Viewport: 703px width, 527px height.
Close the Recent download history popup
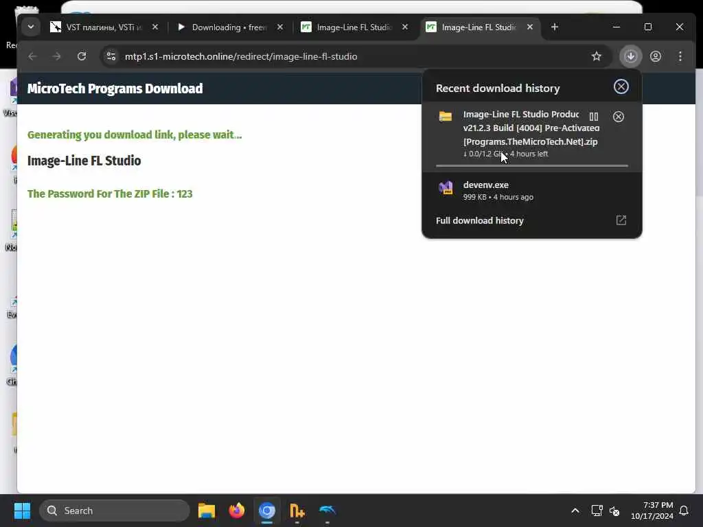621,86
